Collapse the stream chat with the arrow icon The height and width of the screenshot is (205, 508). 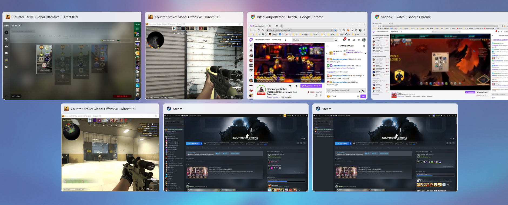tap(328, 46)
